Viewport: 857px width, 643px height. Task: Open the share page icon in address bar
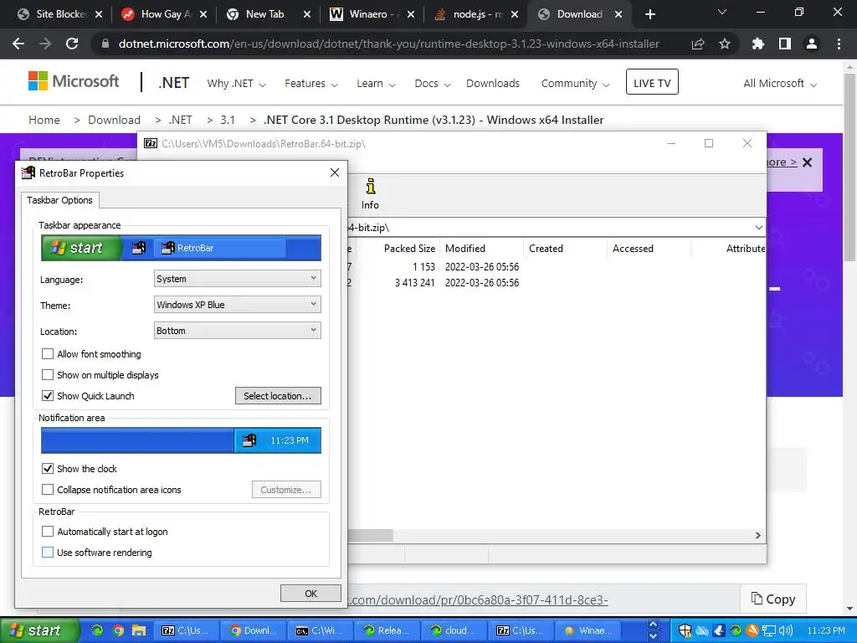[x=698, y=44]
